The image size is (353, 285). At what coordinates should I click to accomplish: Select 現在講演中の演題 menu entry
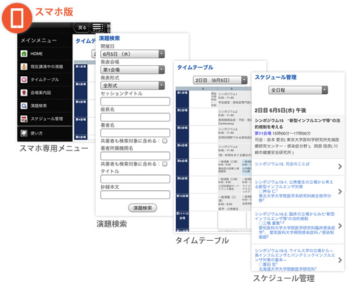click(45, 67)
